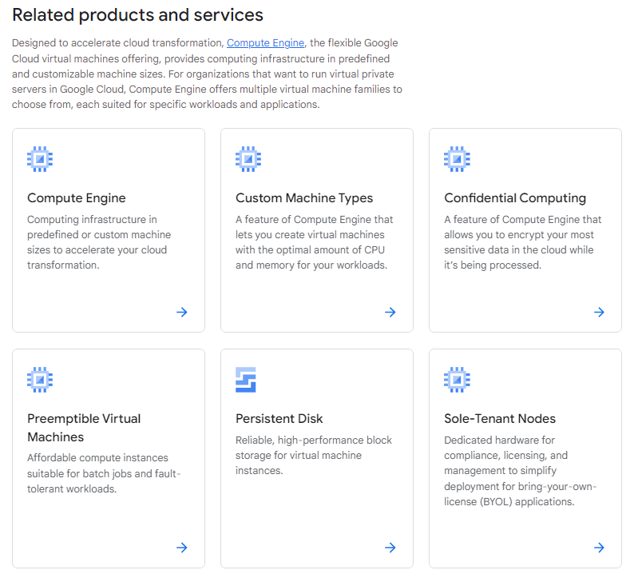Click the Compute Engine card chip icon

click(x=40, y=159)
